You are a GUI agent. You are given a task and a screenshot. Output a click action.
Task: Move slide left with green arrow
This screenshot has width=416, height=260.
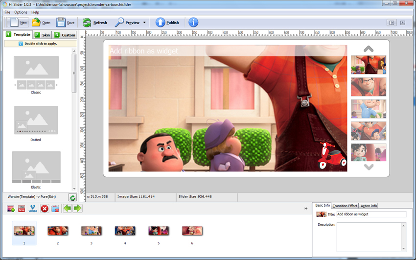[67, 208]
